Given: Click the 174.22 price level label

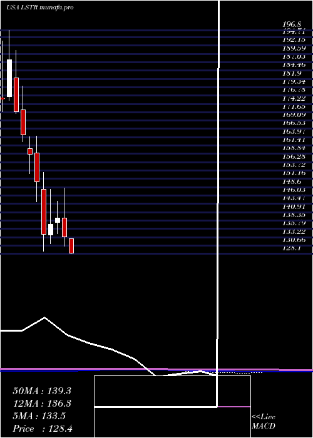Looking at the screenshot, I should 294,98.
